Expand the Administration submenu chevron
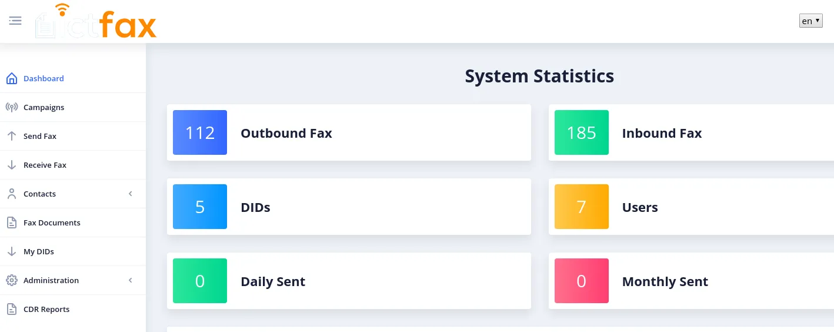834x332 pixels. 131,280
